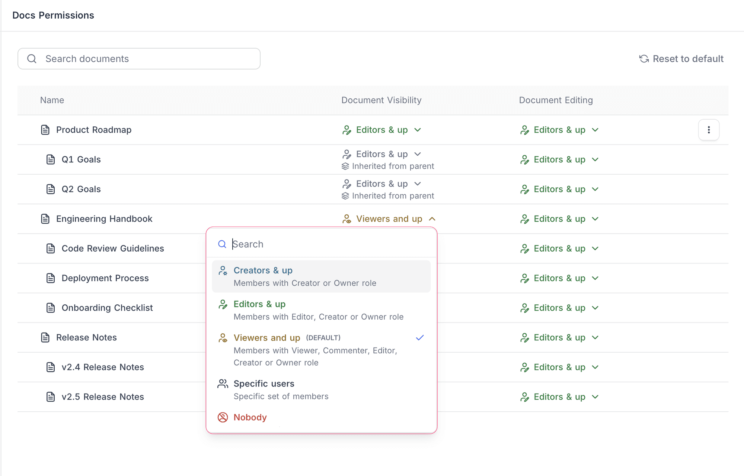Collapse the Engineering Handbook visibility dropdown
Viewport: 744px width, 476px height.
(x=432, y=219)
